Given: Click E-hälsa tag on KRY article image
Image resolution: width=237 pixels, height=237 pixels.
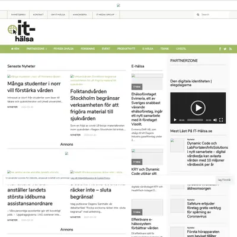Looking at the screenshot, I should pos(137,162).
